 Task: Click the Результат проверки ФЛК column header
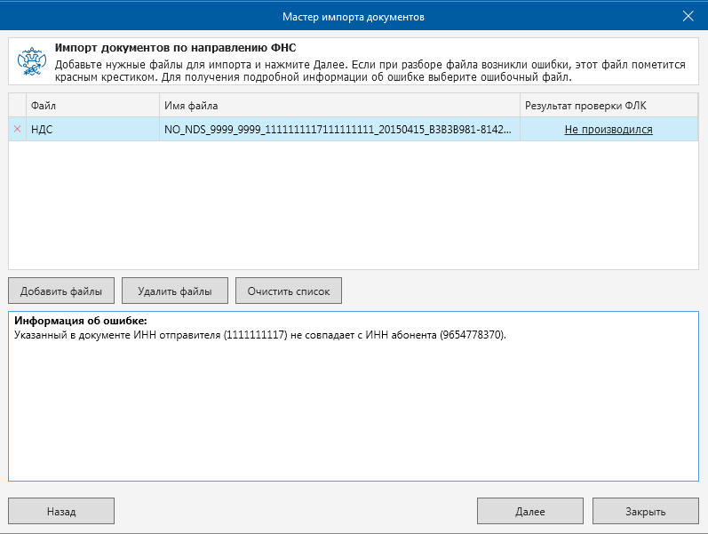609,106
